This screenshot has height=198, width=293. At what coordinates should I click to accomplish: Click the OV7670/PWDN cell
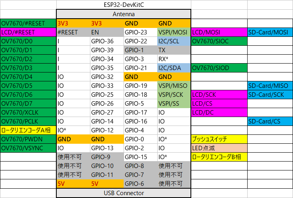coord(28,139)
